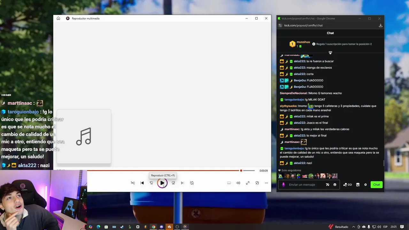Screen dimensions: 409x230
Task: Open the site info icon beside the URL
Action: coord(280,25)
